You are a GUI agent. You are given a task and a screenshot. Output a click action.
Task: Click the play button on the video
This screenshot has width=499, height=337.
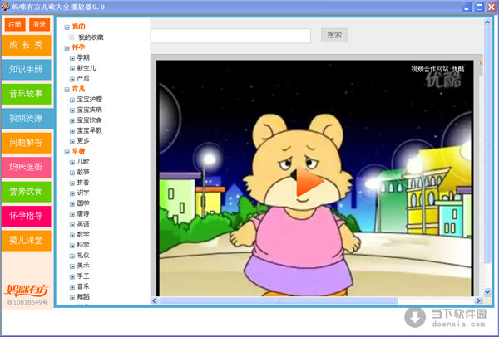309,182
